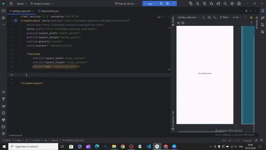Click the LF line separator in status bar

click(x=230, y=140)
